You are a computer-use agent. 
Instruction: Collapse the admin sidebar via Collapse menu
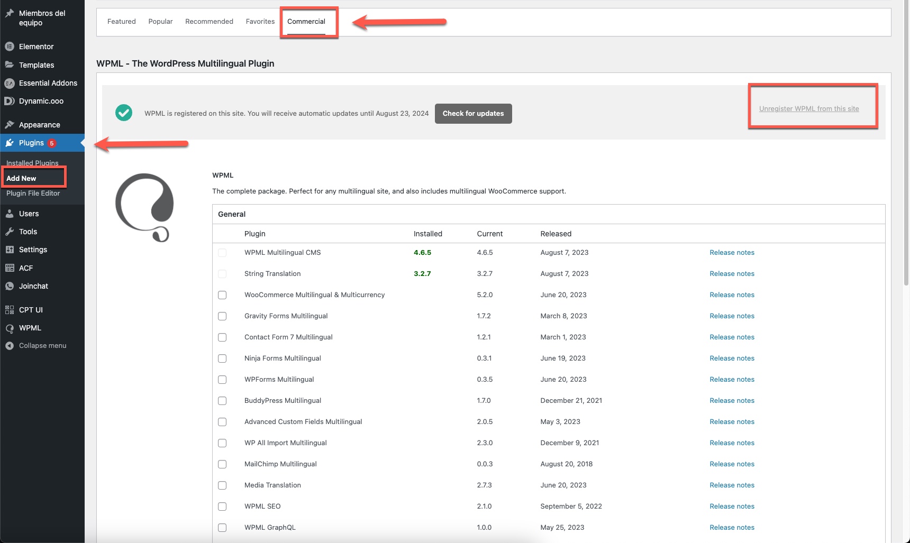tap(42, 346)
